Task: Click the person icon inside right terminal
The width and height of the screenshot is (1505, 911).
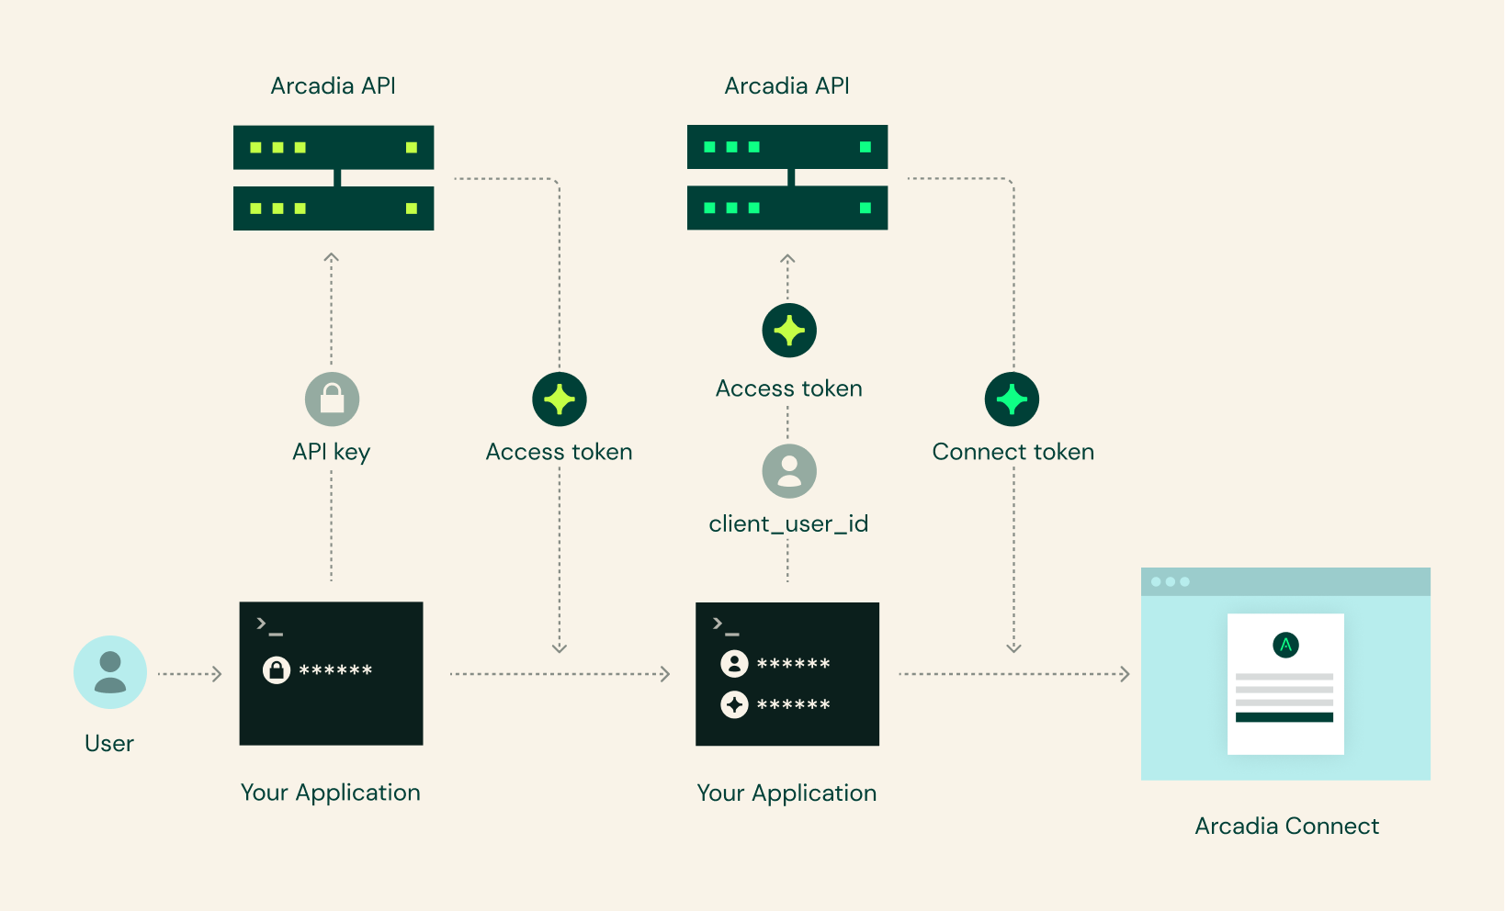Action: tap(734, 663)
